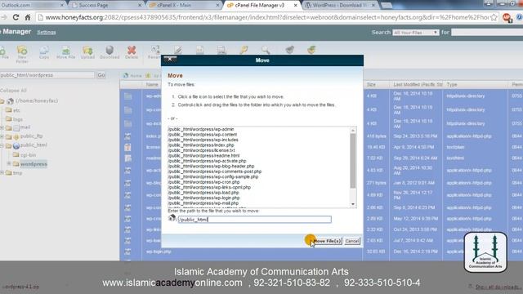Select '/public_html/wordpress/wp-admin' in Move list
This screenshot has width=523, height=294.
click(201, 129)
